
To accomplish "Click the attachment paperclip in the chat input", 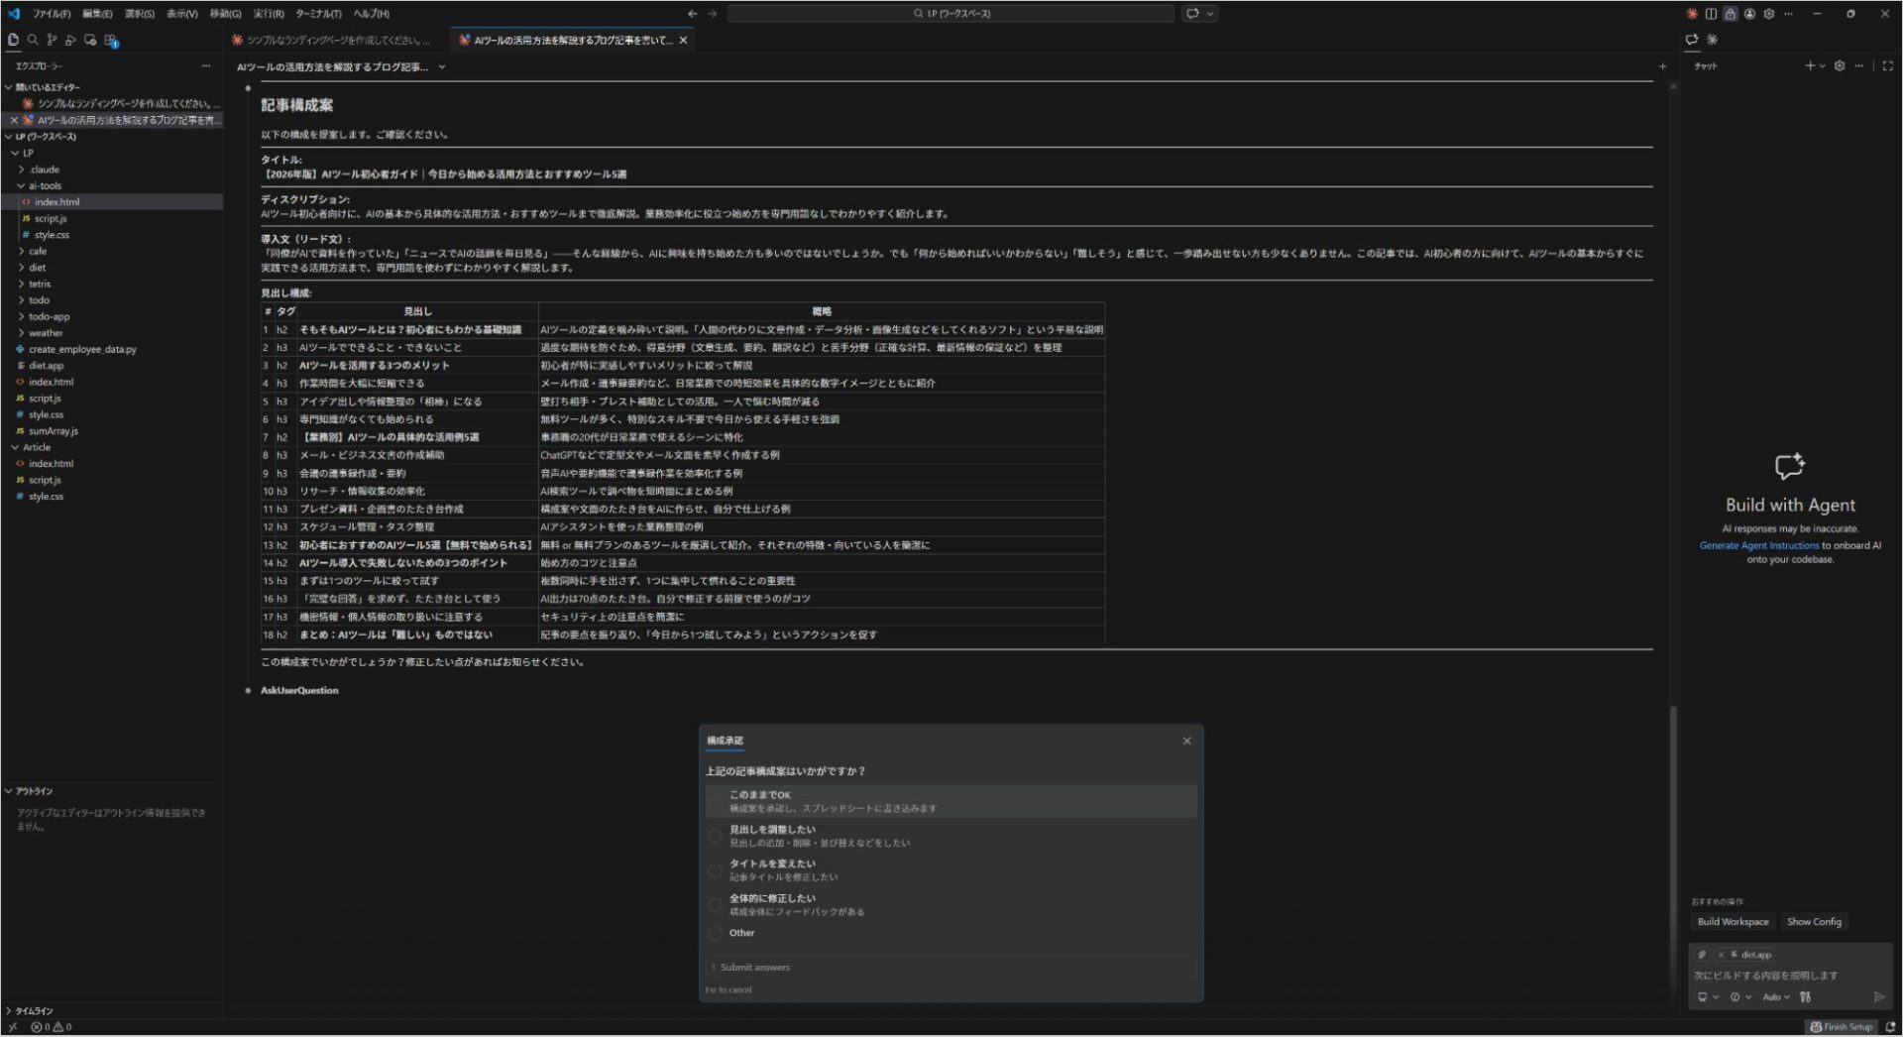I will point(1702,954).
